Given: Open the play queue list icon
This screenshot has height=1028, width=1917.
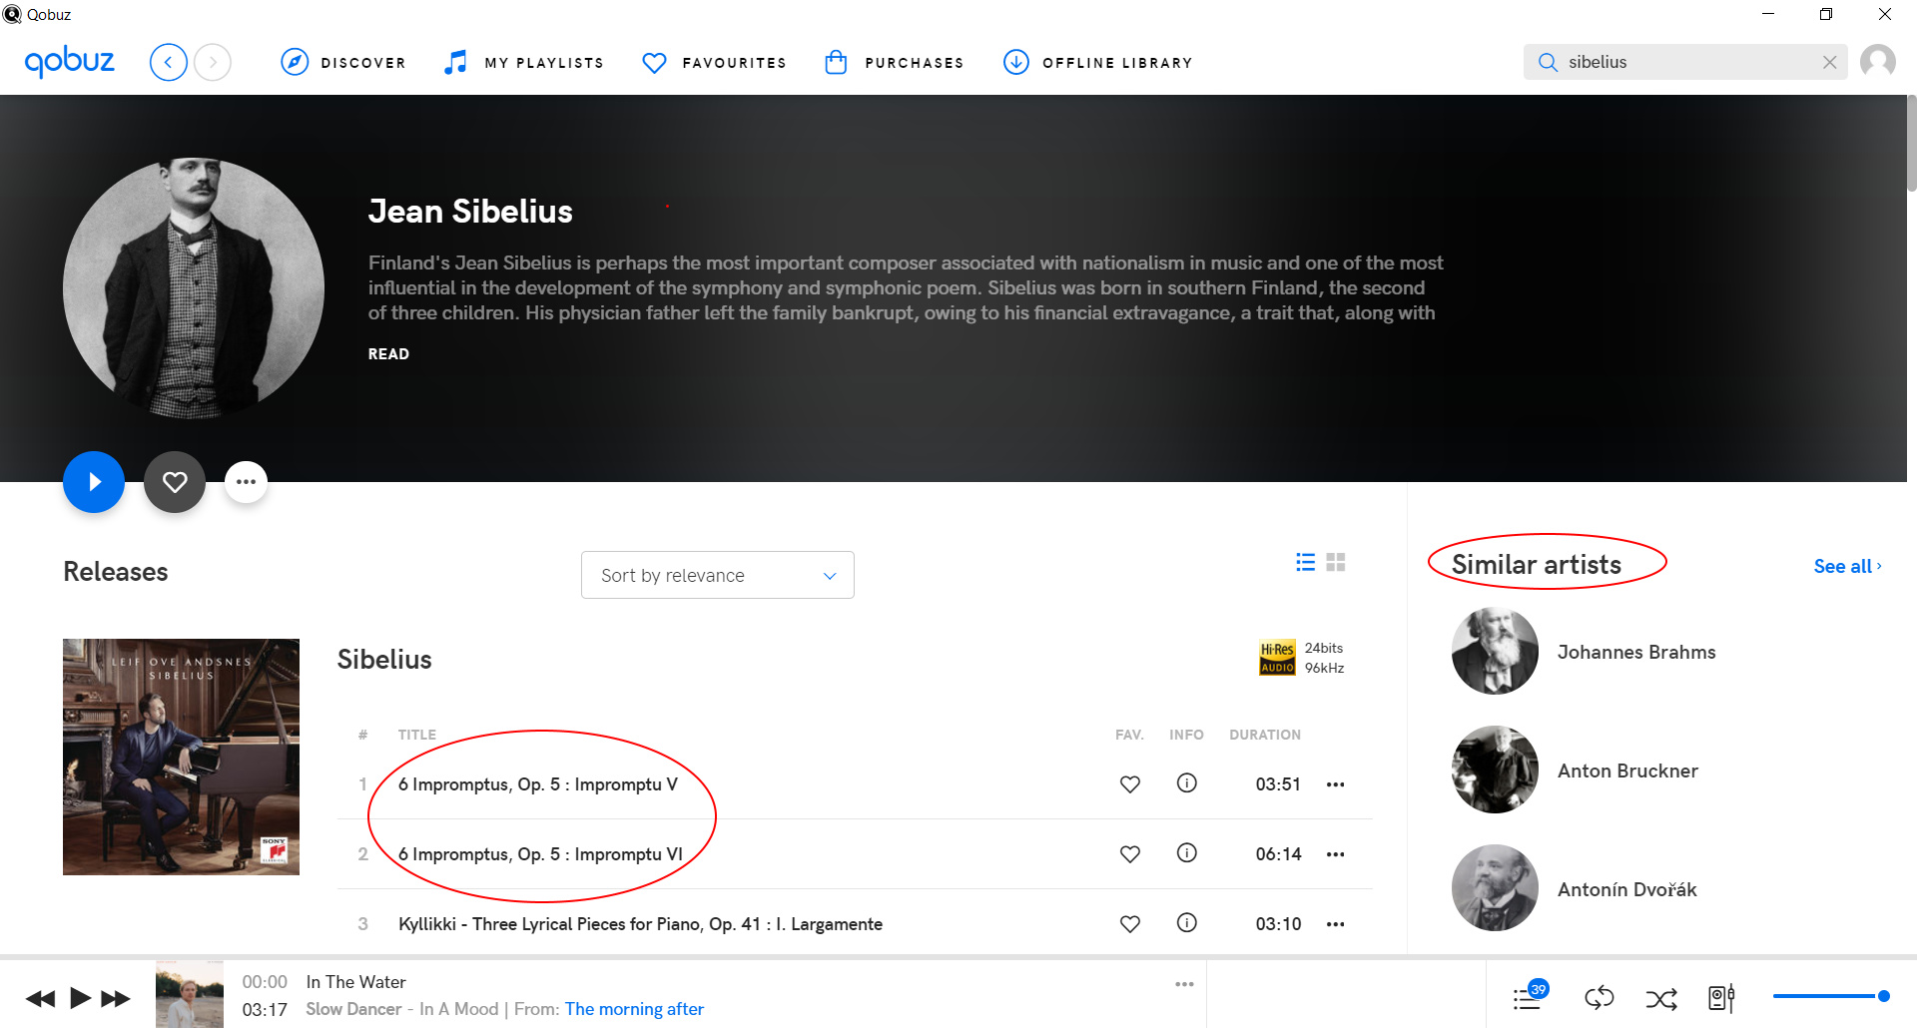Looking at the screenshot, I should coord(1529,996).
